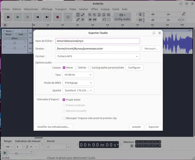Click the Zoom In magnifier

pos(90,15)
